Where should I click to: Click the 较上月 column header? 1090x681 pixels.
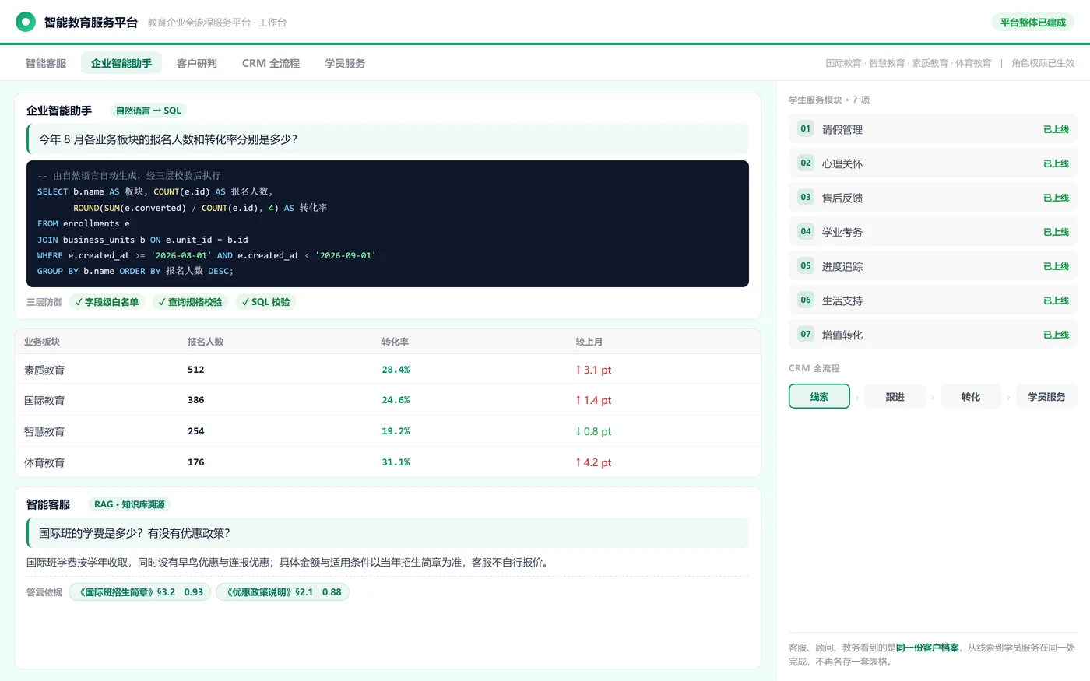click(x=589, y=342)
